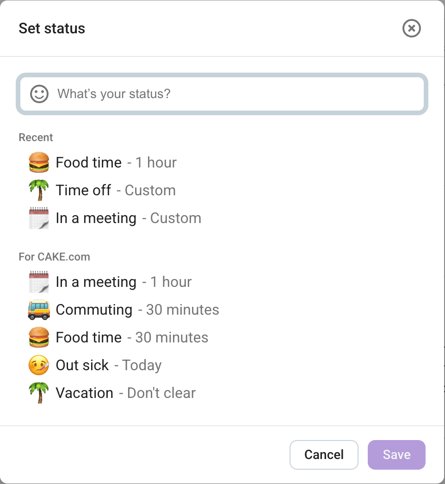
Task: Cancel the status change
Action: [x=324, y=455]
